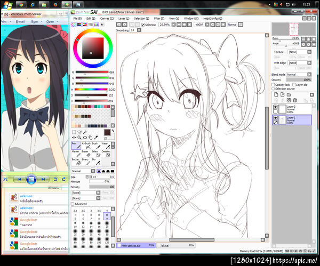320x266 pixels.
Task: Select the Select pen tool
Action: [x=96, y=154]
